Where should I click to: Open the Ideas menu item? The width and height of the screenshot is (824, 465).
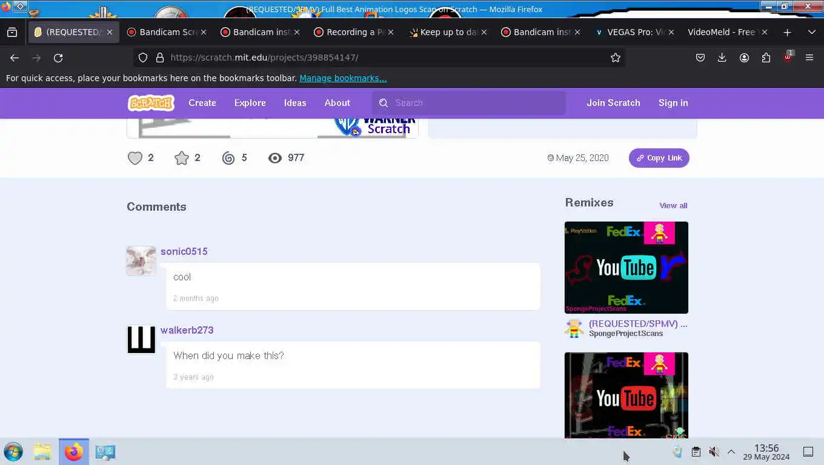pos(295,103)
